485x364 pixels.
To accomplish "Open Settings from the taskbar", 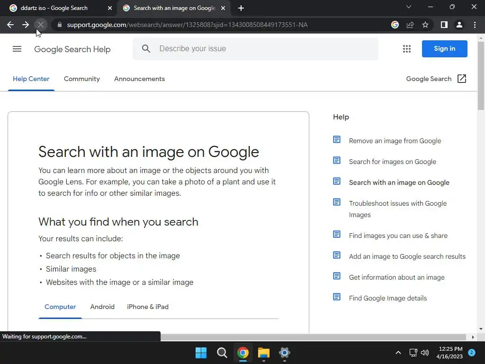I will pos(284,353).
